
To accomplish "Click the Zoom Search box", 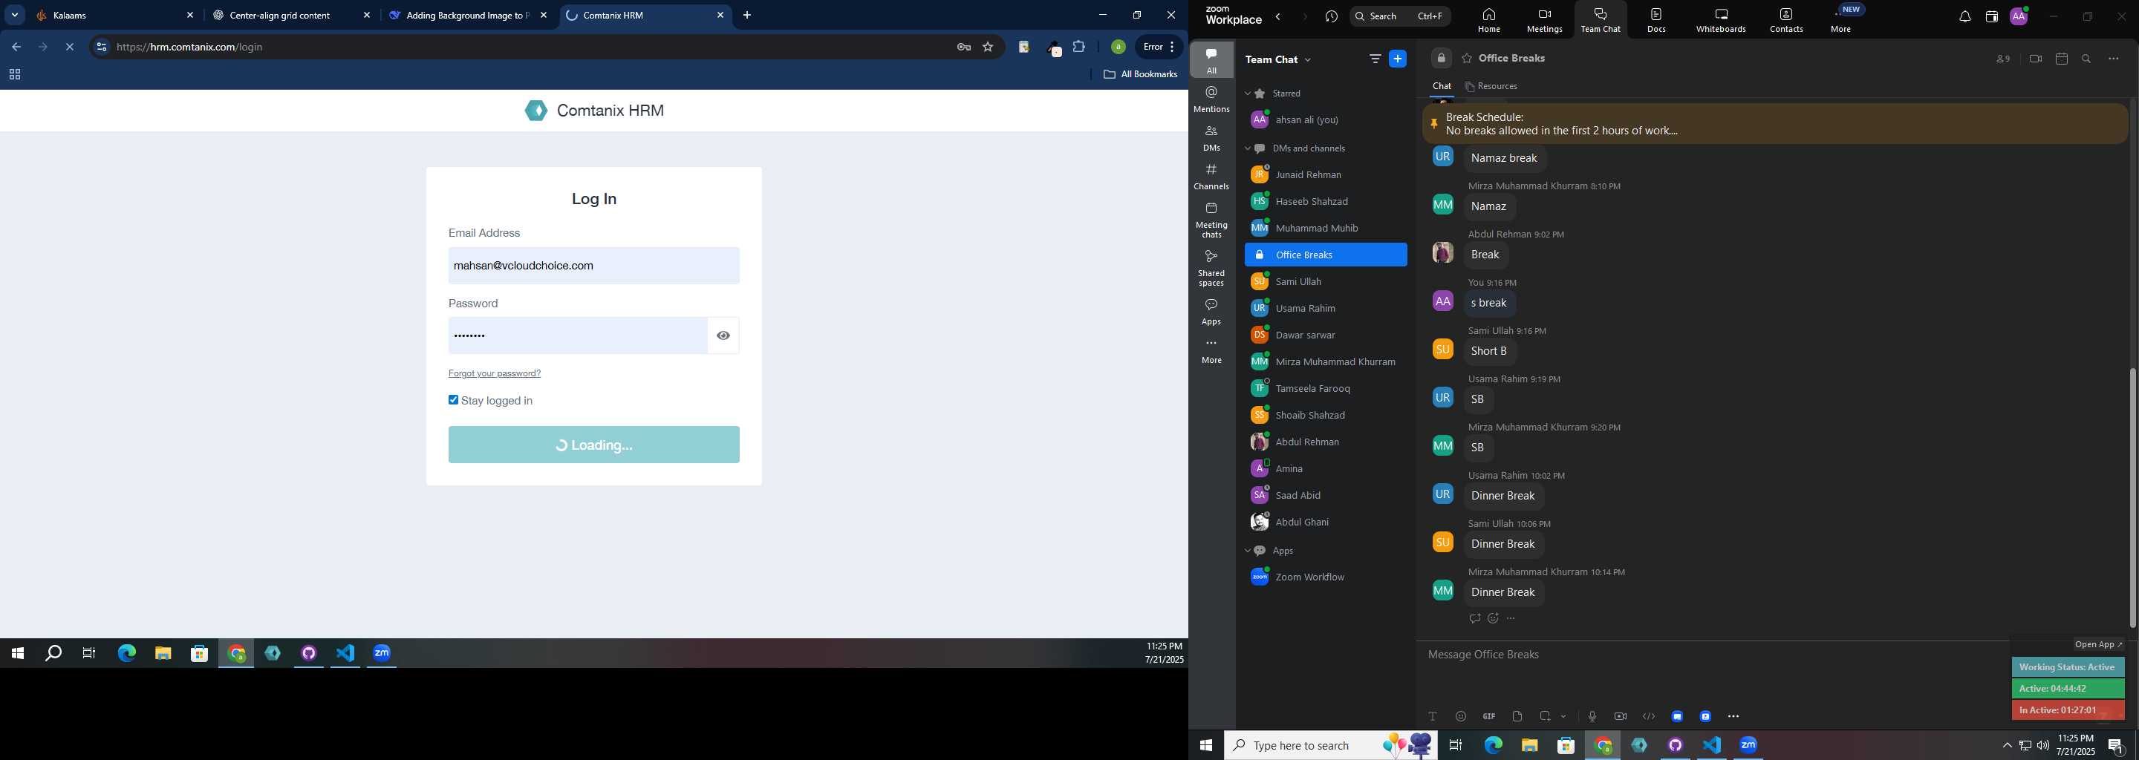I will pos(1400,16).
